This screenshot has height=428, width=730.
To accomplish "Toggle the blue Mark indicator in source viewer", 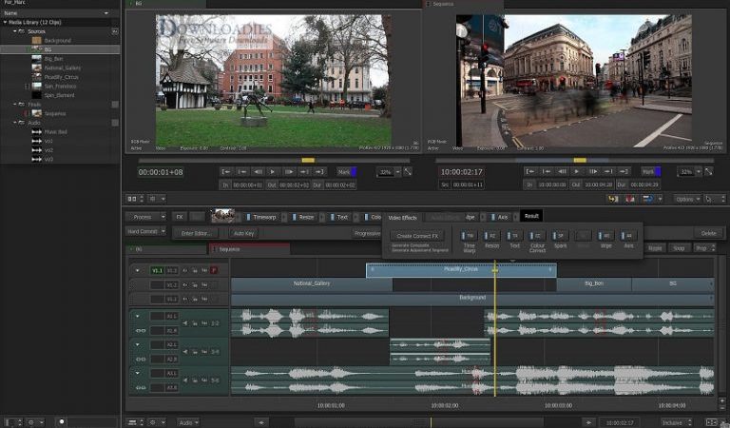I will 354,172.
